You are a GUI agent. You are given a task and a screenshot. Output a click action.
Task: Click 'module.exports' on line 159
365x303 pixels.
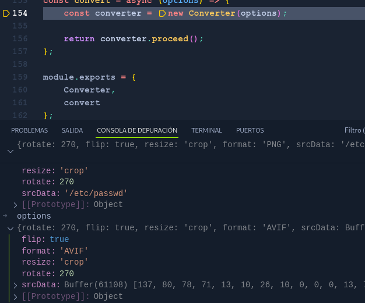tap(79, 77)
